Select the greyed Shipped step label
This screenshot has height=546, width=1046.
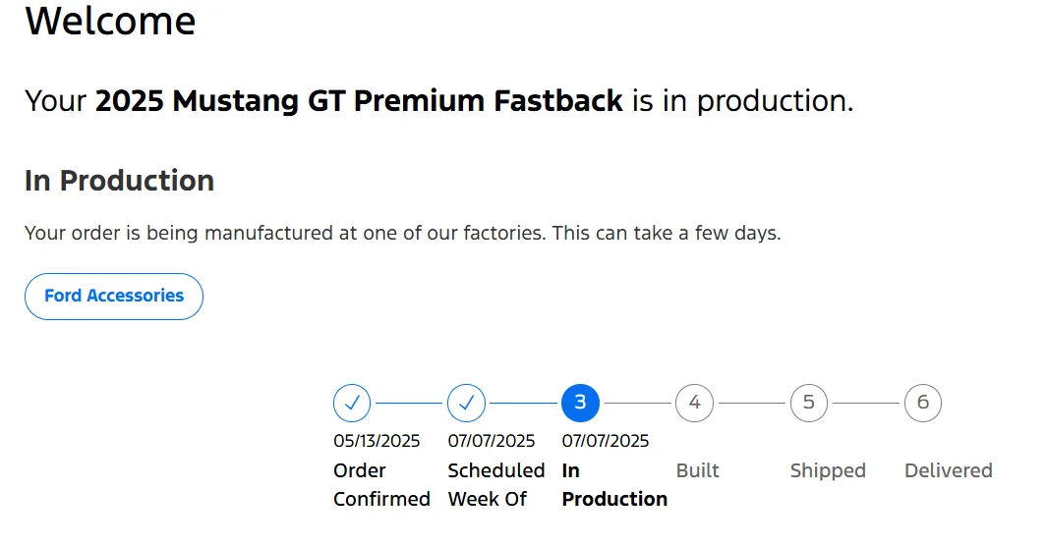tap(828, 470)
